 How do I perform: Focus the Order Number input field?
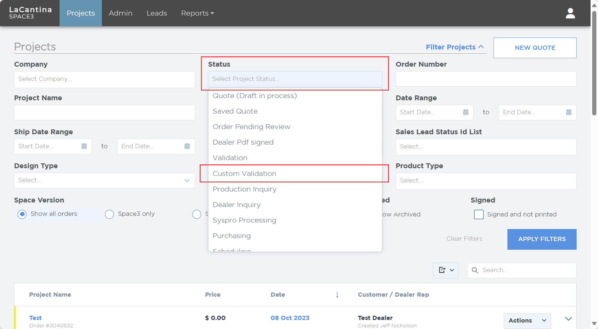(486, 79)
